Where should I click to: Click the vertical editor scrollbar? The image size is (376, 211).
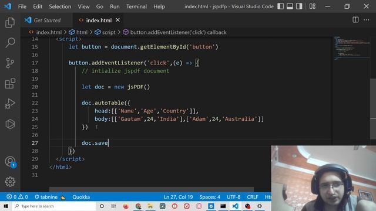373,108
